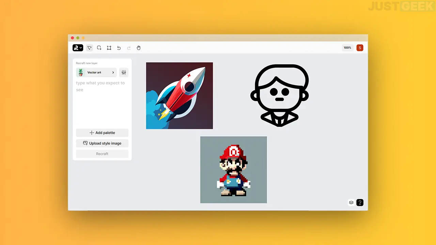Open the layers panel icon

pyautogui.click(x=351, y=202)
